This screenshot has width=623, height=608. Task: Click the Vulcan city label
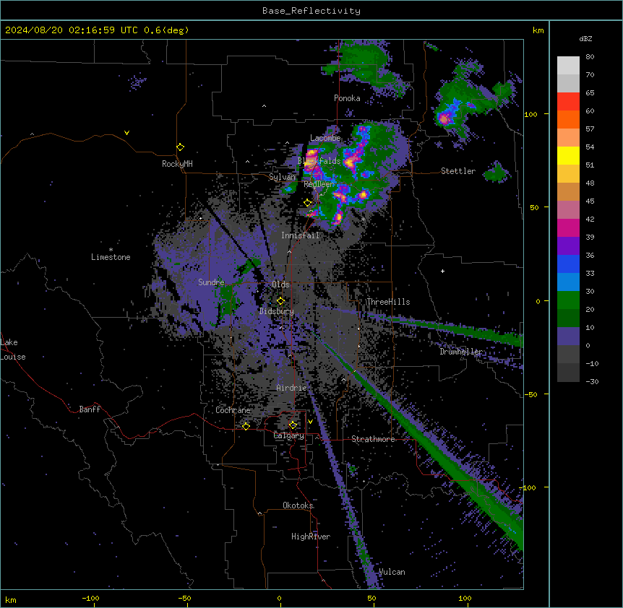tap(392, 572)
